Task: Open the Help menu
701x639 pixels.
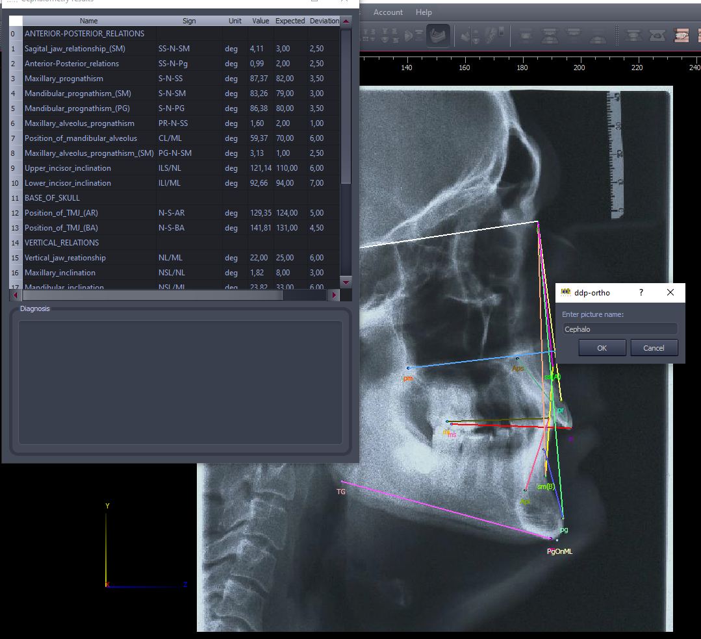Action: point(424,12)
